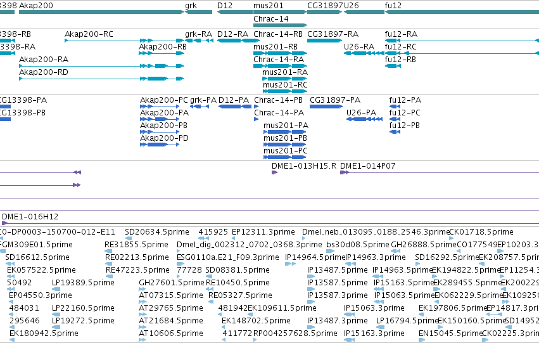The width and height of the screenshot is (539, 343).
Task: Click transcript Akap200-RD label
Action: pos(44,72)
